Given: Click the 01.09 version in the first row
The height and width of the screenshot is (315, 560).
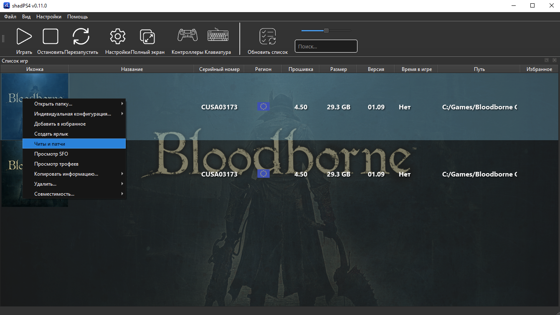Looking at the screenshot, I should tap(376, 107).
